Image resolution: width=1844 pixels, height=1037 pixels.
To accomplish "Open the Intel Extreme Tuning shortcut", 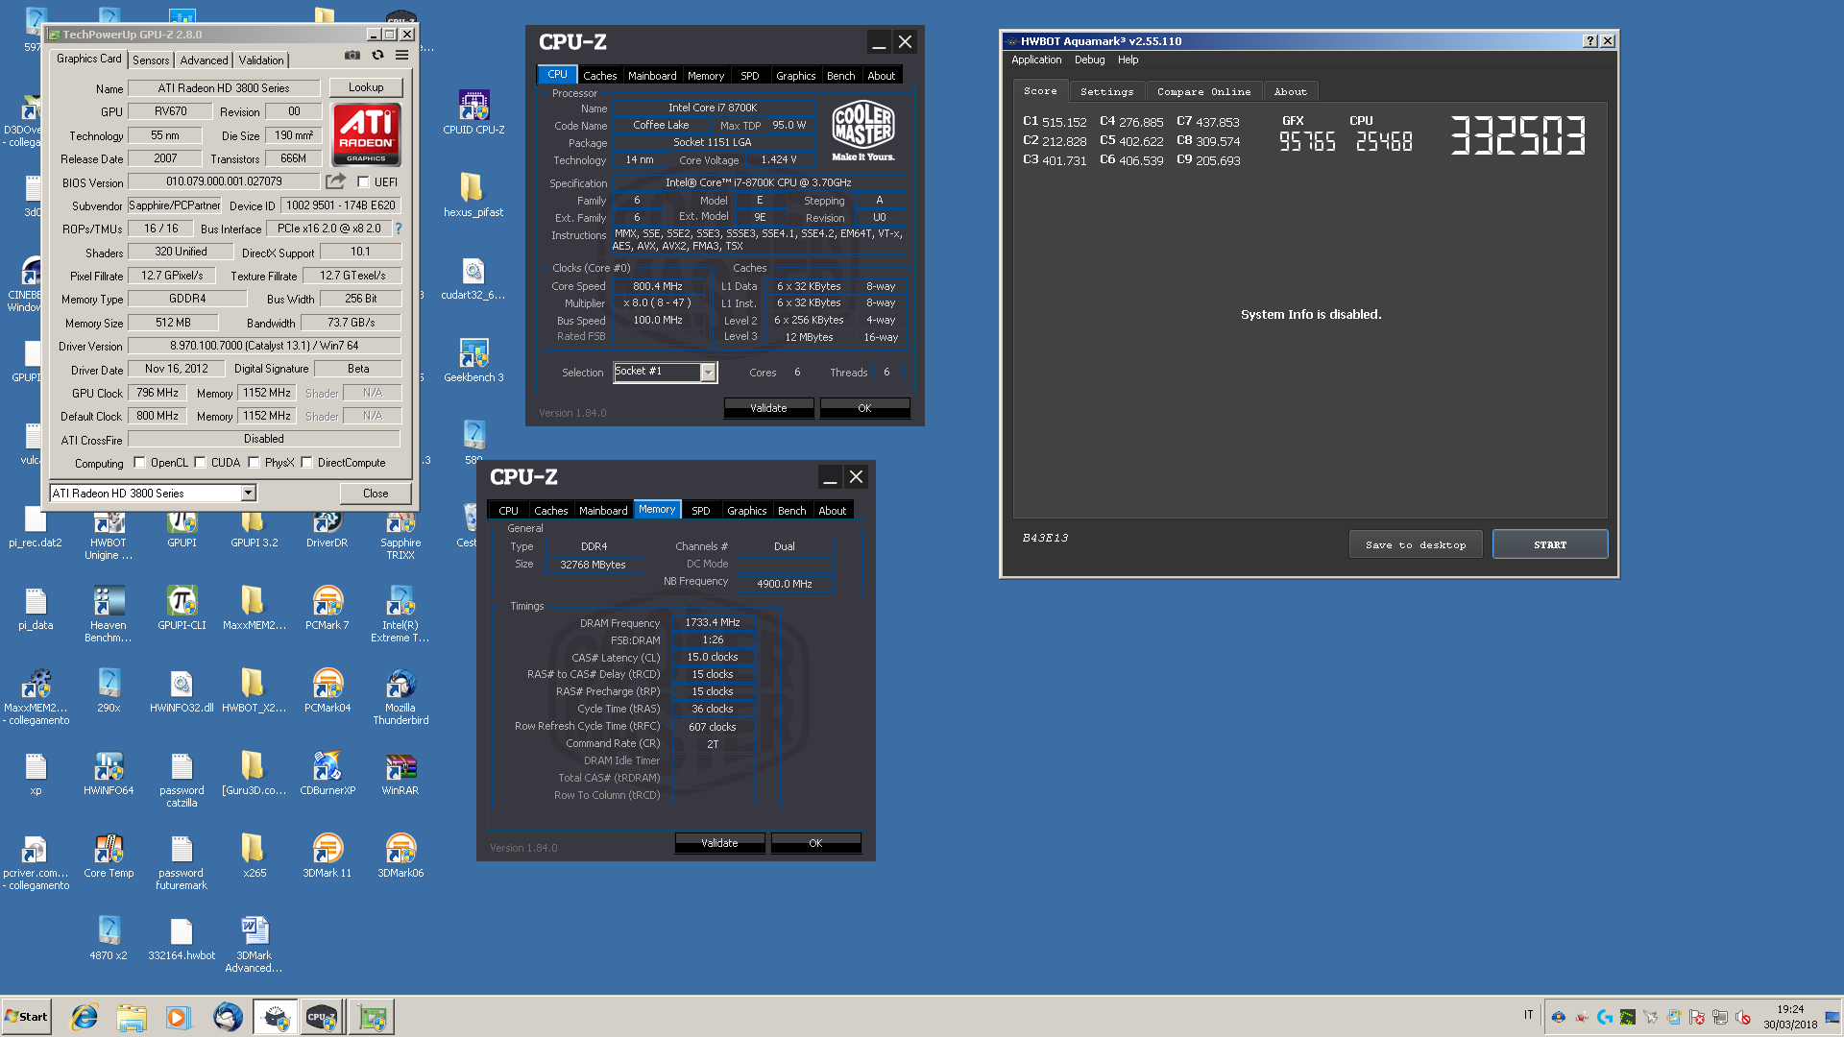I will click(400, 615).
